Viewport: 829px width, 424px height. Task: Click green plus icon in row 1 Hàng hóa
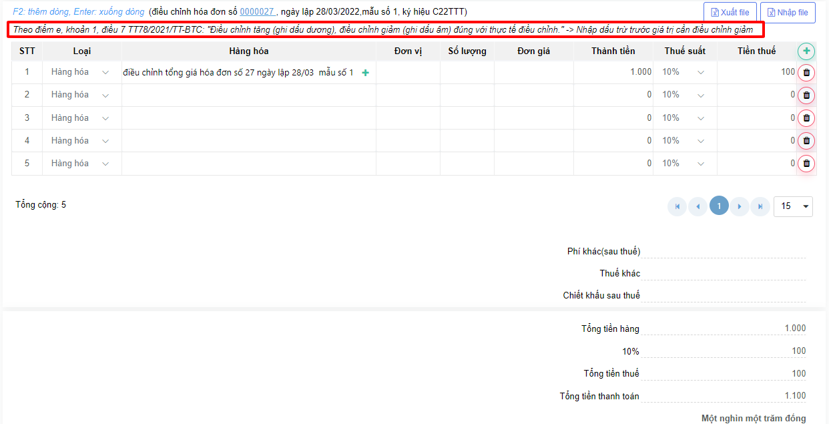tap(365, 73)
